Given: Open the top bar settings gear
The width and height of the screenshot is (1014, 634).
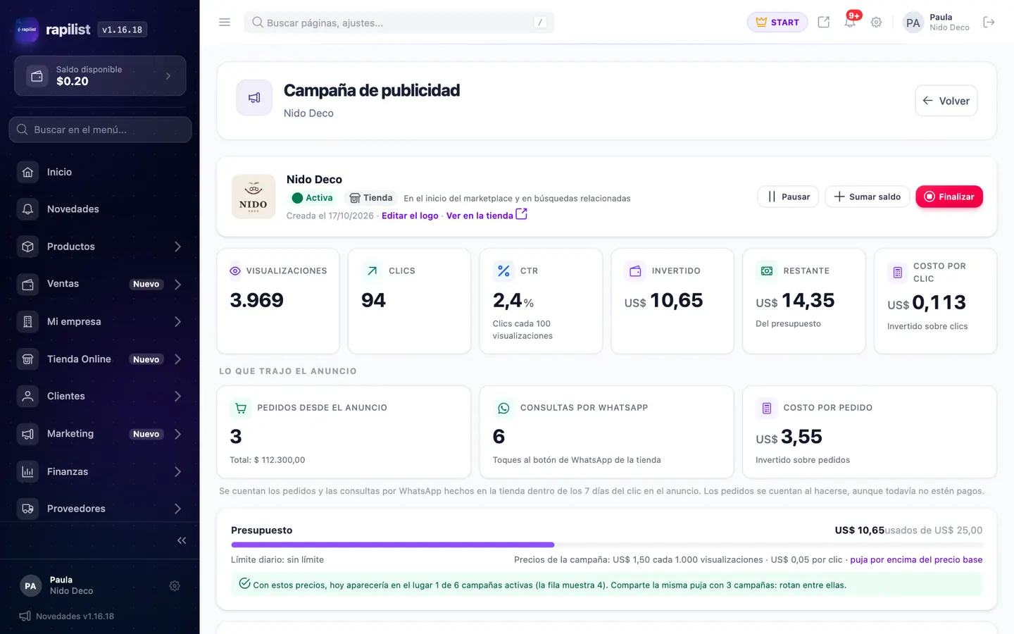Looking at the screenshot, I should click(876, 23).
